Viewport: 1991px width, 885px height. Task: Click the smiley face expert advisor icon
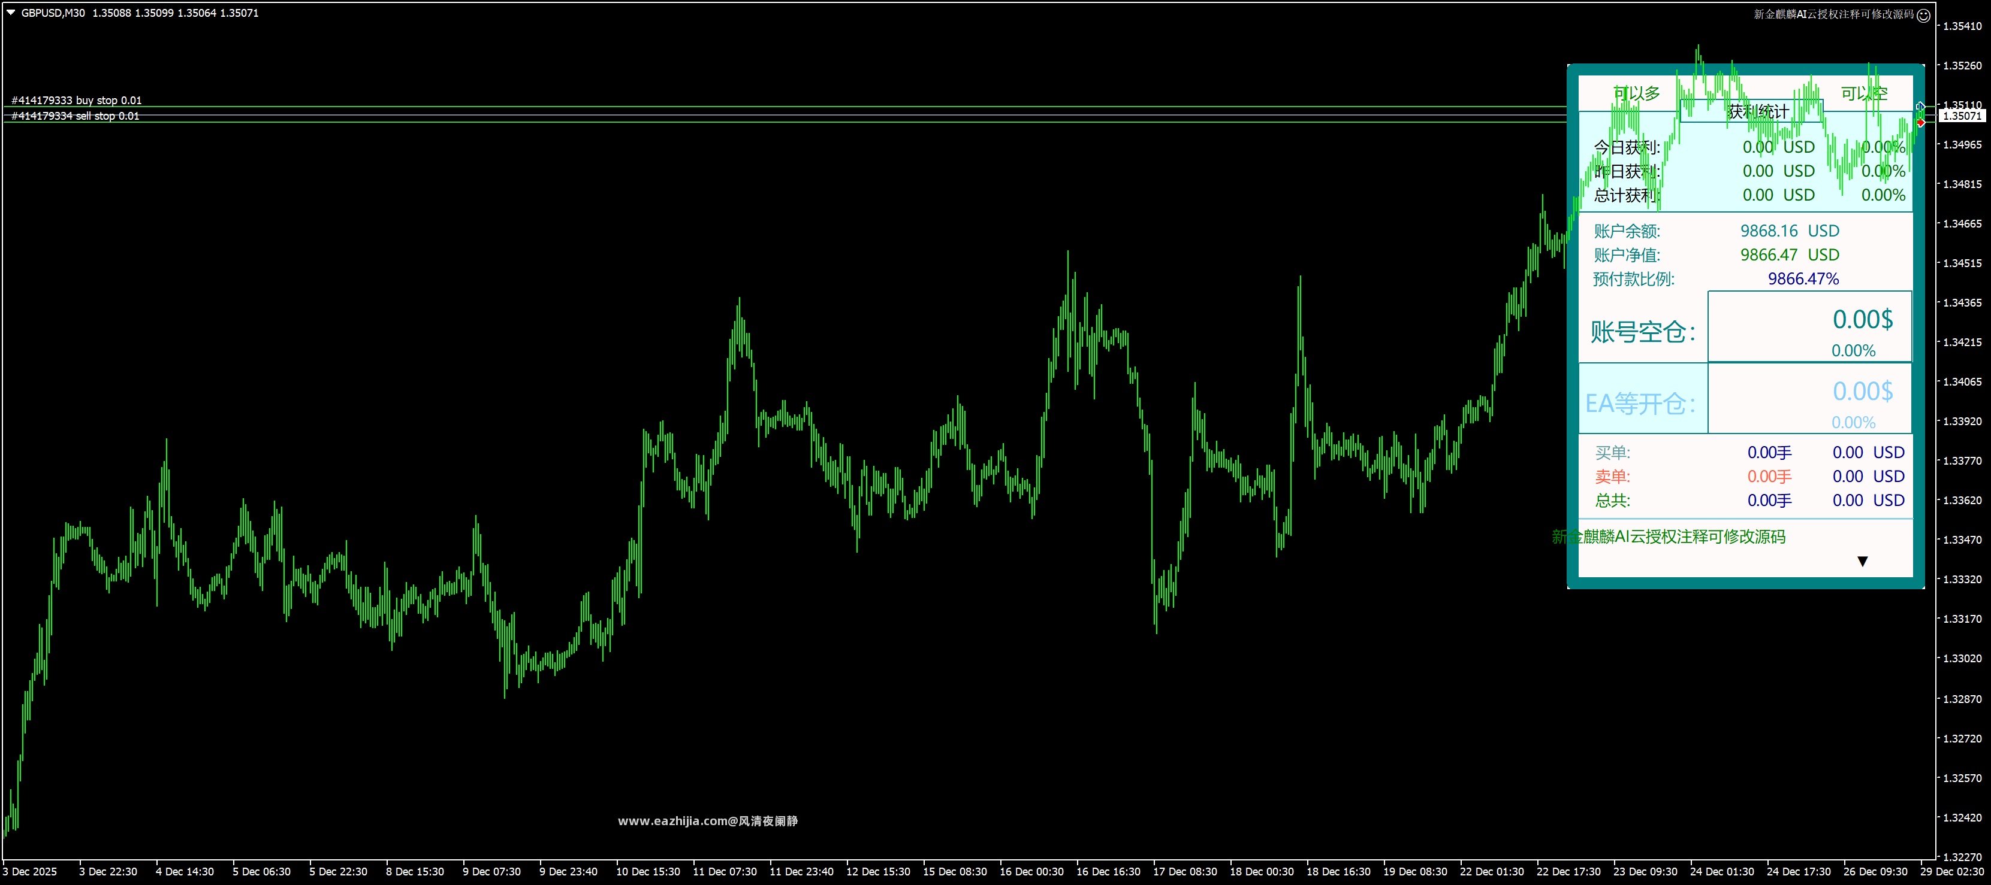point(1923,15)
